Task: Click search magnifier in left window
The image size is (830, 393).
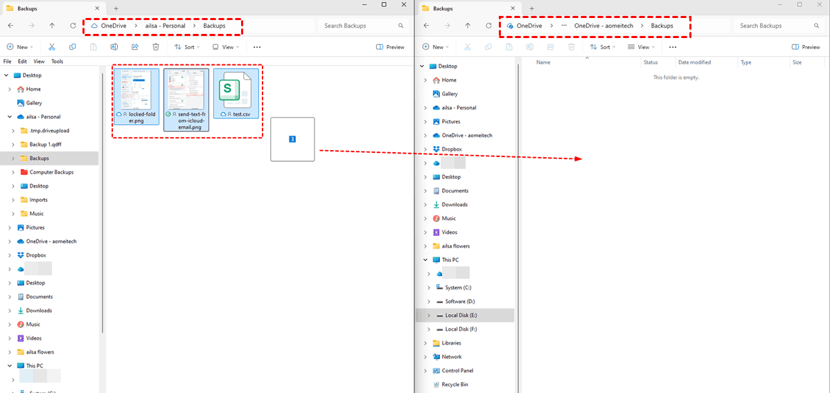Action: (400, 26)
